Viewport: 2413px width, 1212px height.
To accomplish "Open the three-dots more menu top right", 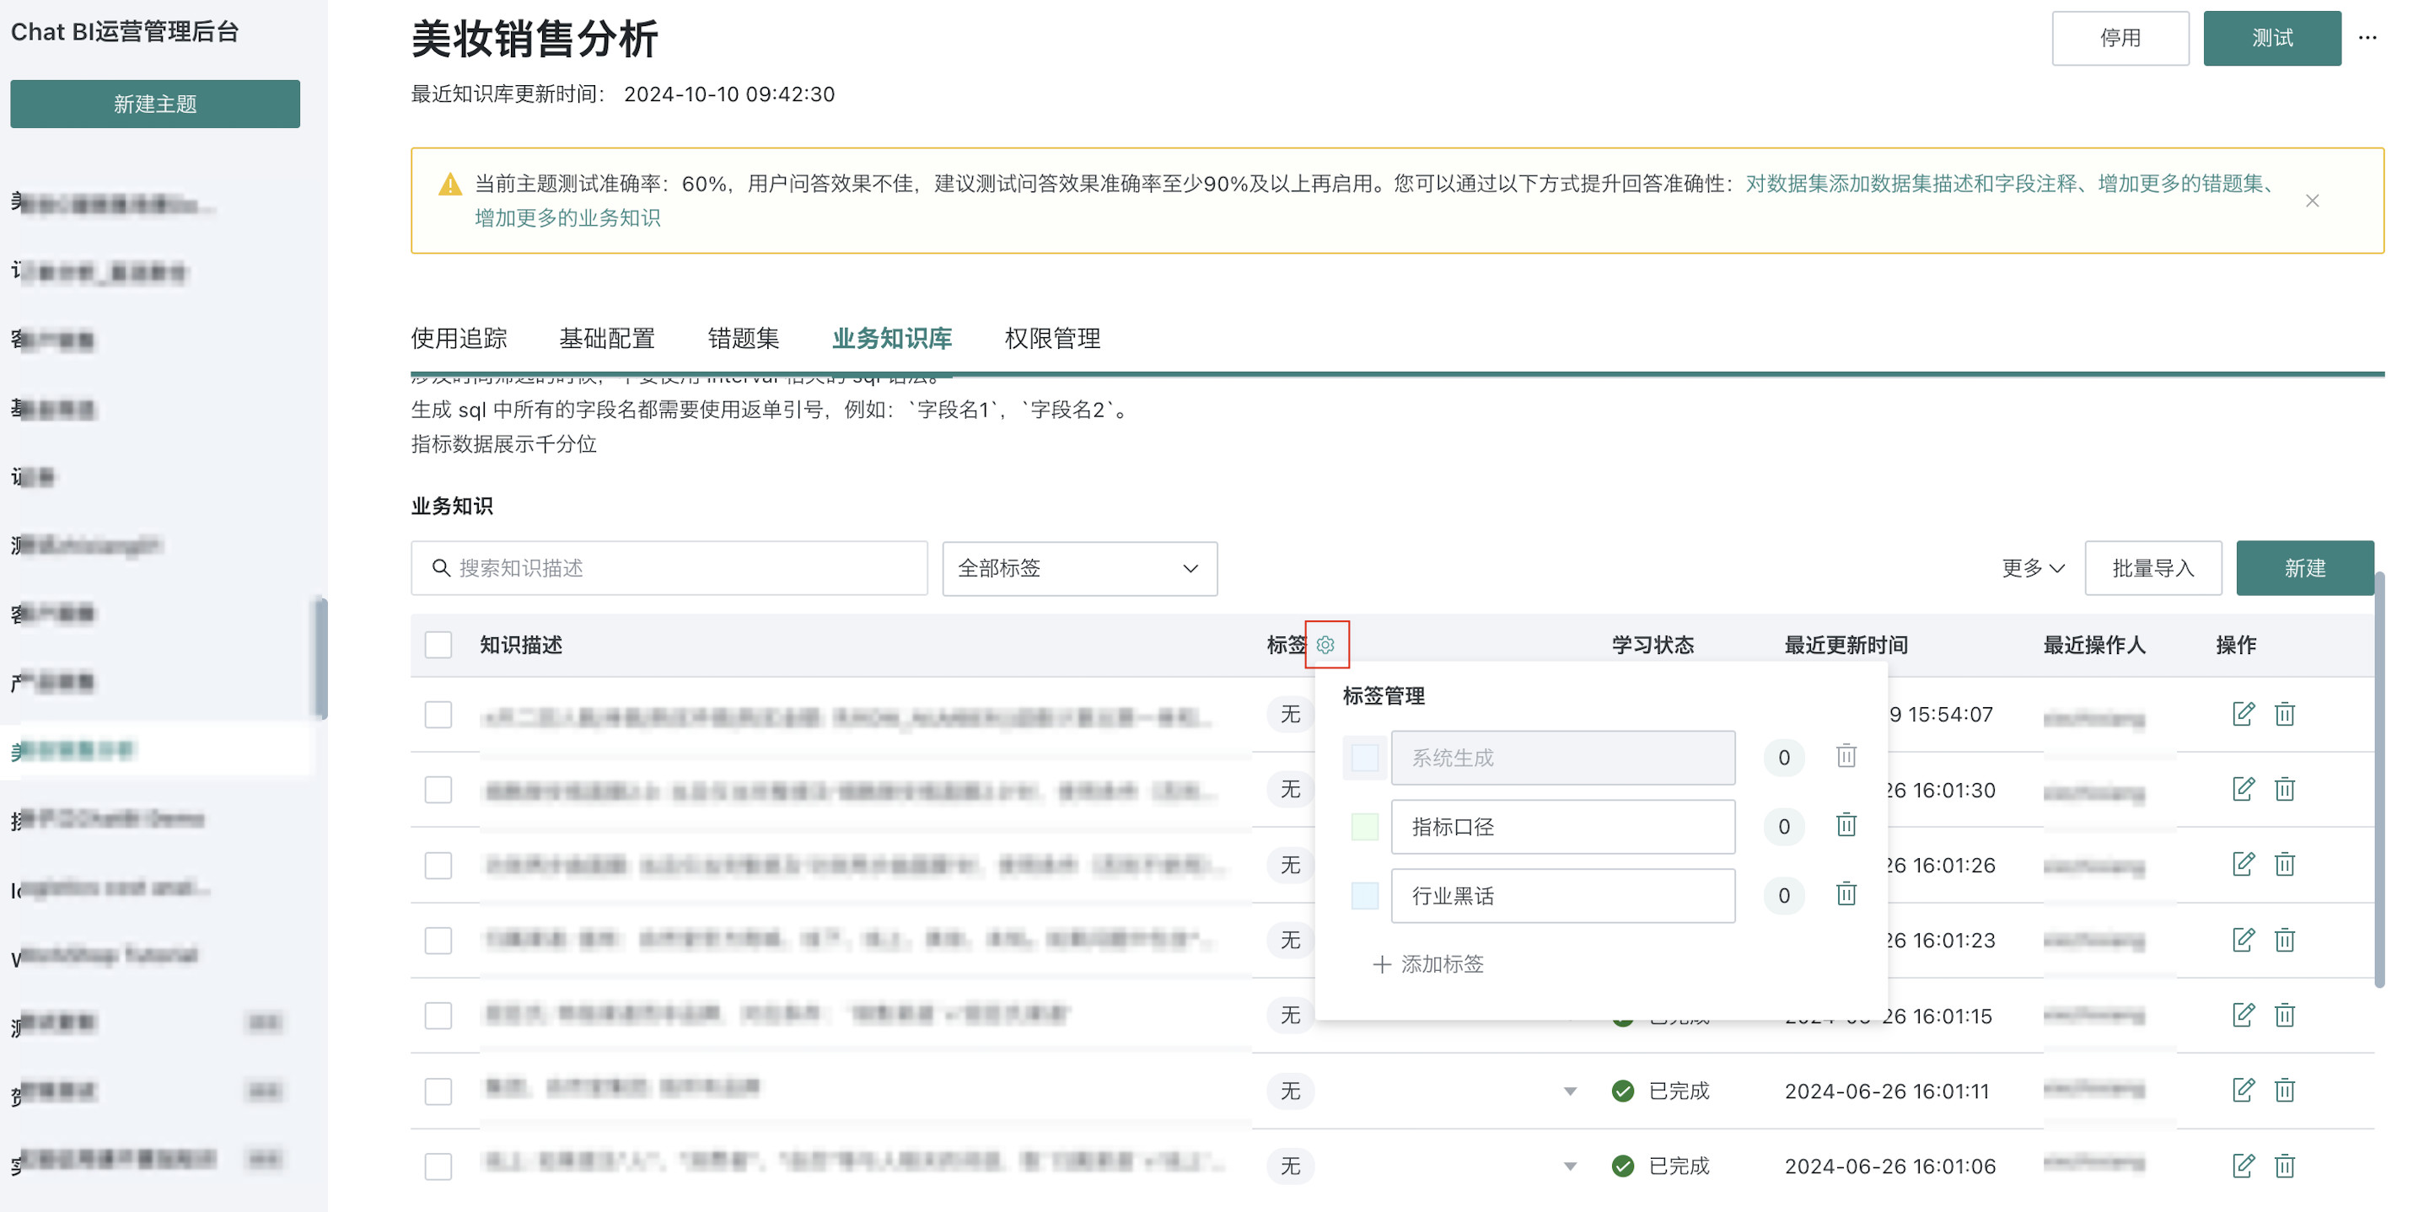I will tap(2367, 39).
